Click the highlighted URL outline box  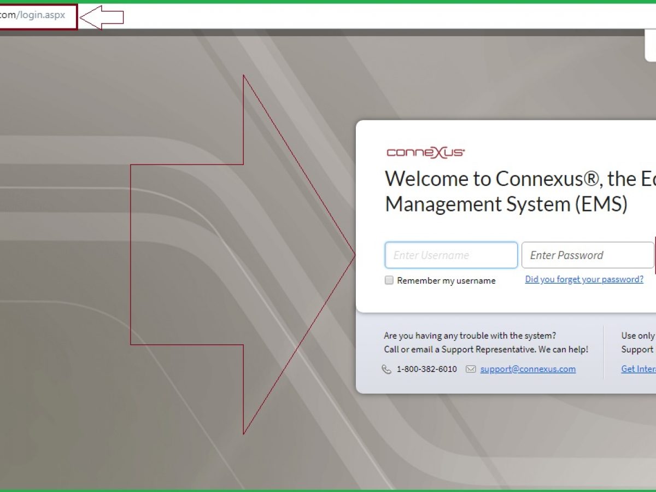tap(38, 16)
